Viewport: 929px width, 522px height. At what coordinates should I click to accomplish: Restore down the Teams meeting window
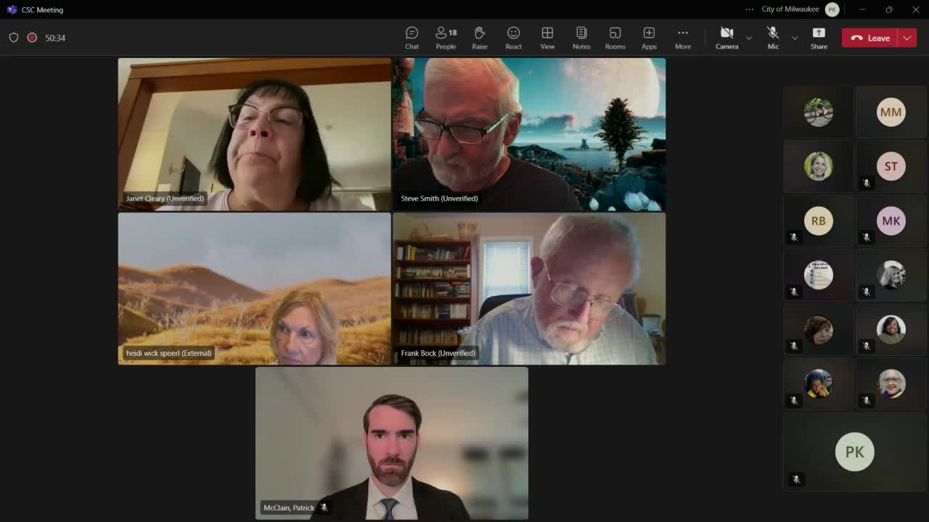pyautogui.click(x=889, y=9)
